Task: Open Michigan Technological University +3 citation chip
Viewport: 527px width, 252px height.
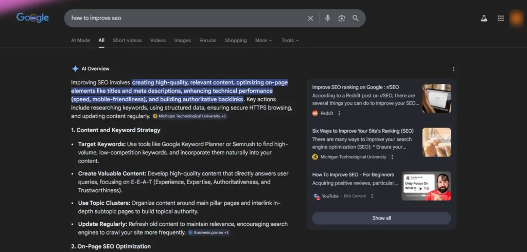Action: (189, 116)
